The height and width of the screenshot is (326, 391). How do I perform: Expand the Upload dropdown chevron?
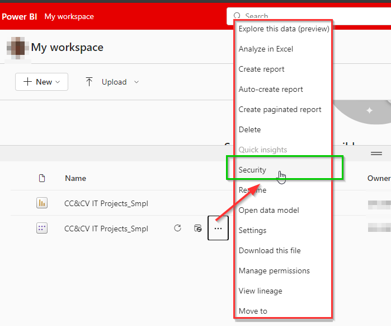[x=136, y=82]
